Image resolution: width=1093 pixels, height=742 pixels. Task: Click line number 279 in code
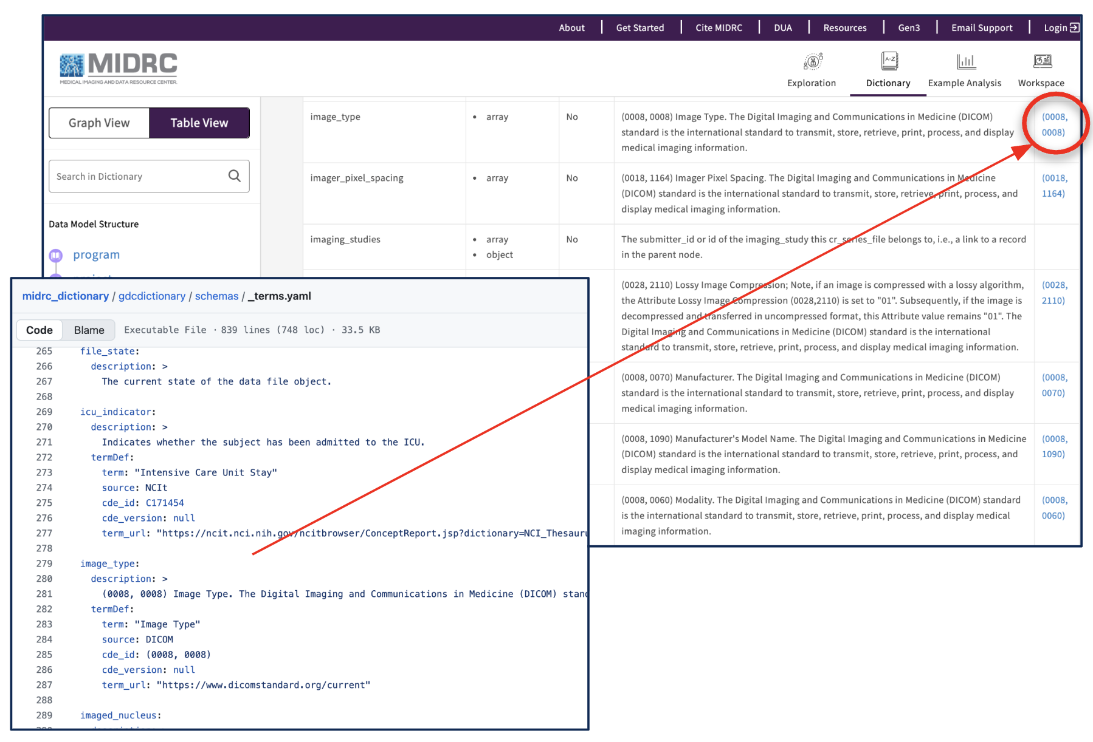(x=44, y=563)
